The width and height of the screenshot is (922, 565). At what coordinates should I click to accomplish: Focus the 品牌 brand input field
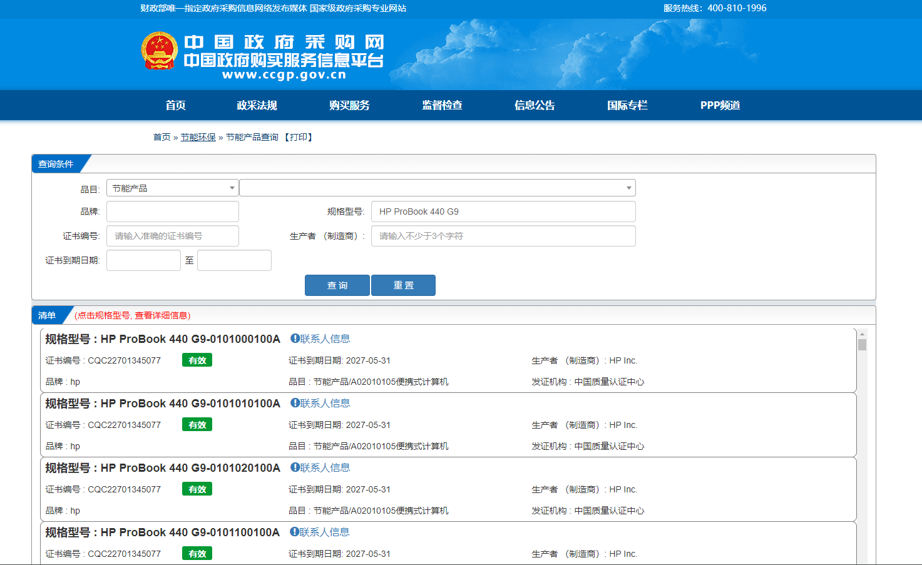173,211
